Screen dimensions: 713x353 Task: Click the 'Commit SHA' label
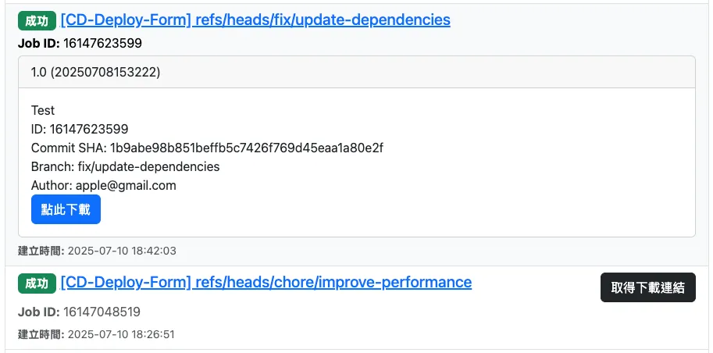pos(68,148)
